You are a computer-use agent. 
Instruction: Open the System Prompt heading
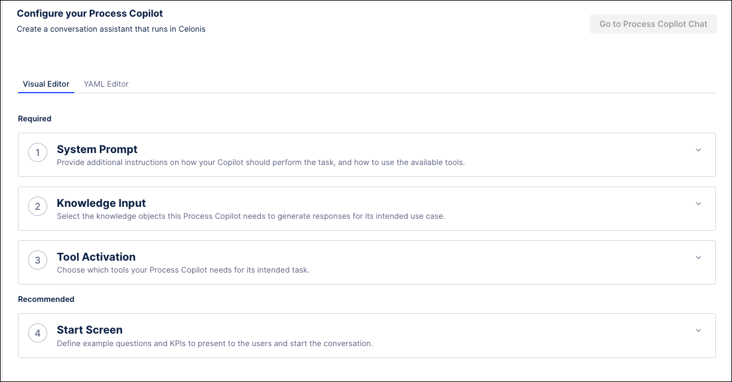pyautogui.click(x=97, y=149)
